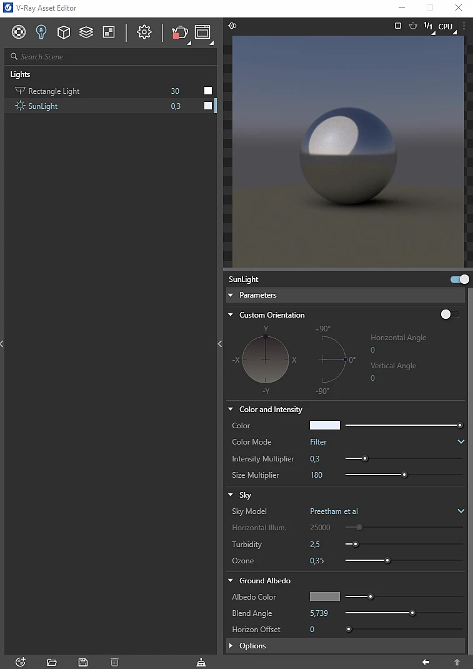The height and width of the screenshot is (669, 473).
Task: Click the CPU render engine button
Action: point(446,26)
